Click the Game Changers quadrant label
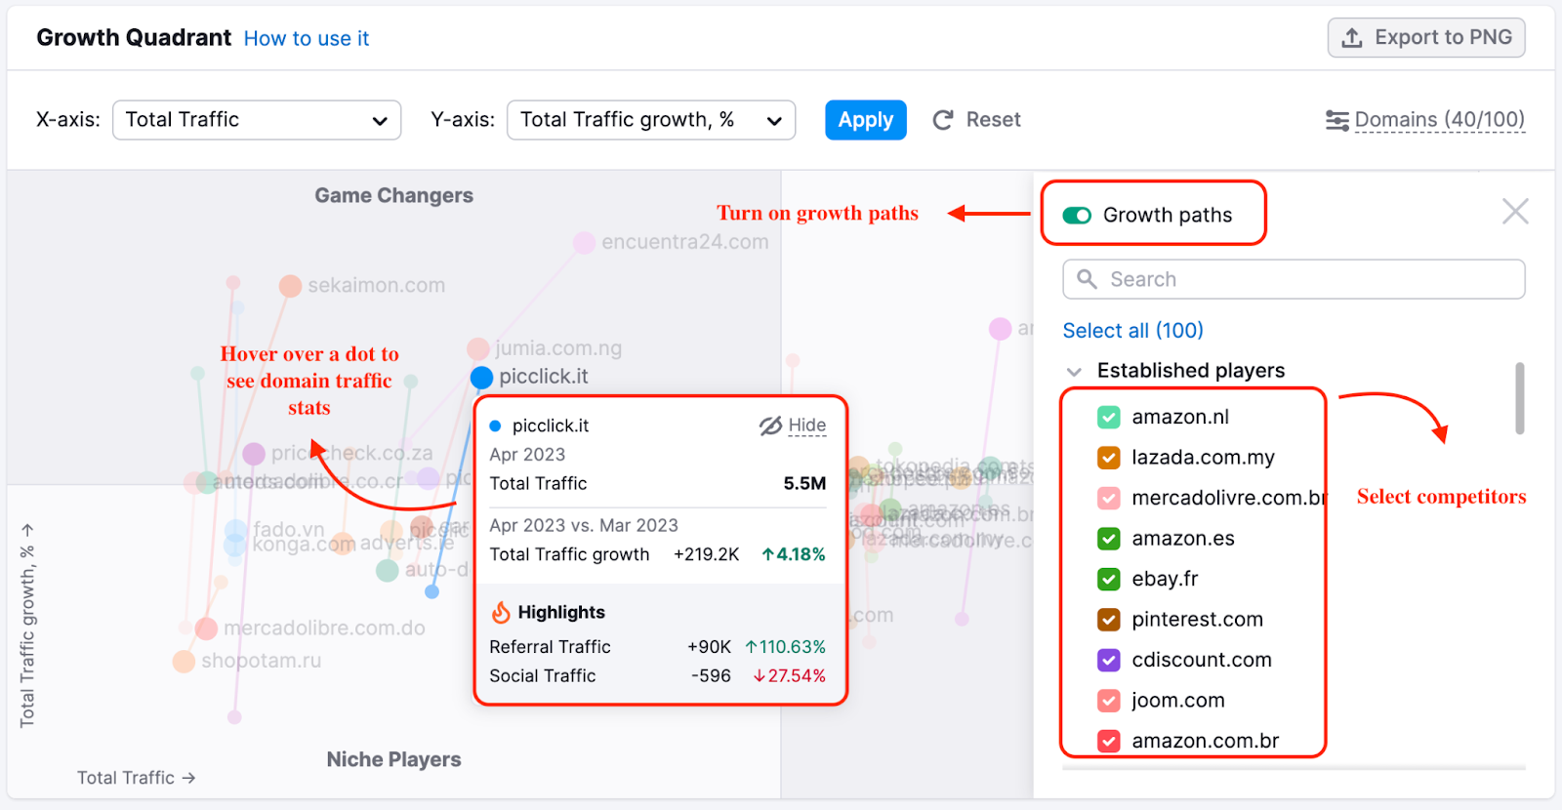 [393, 196]
